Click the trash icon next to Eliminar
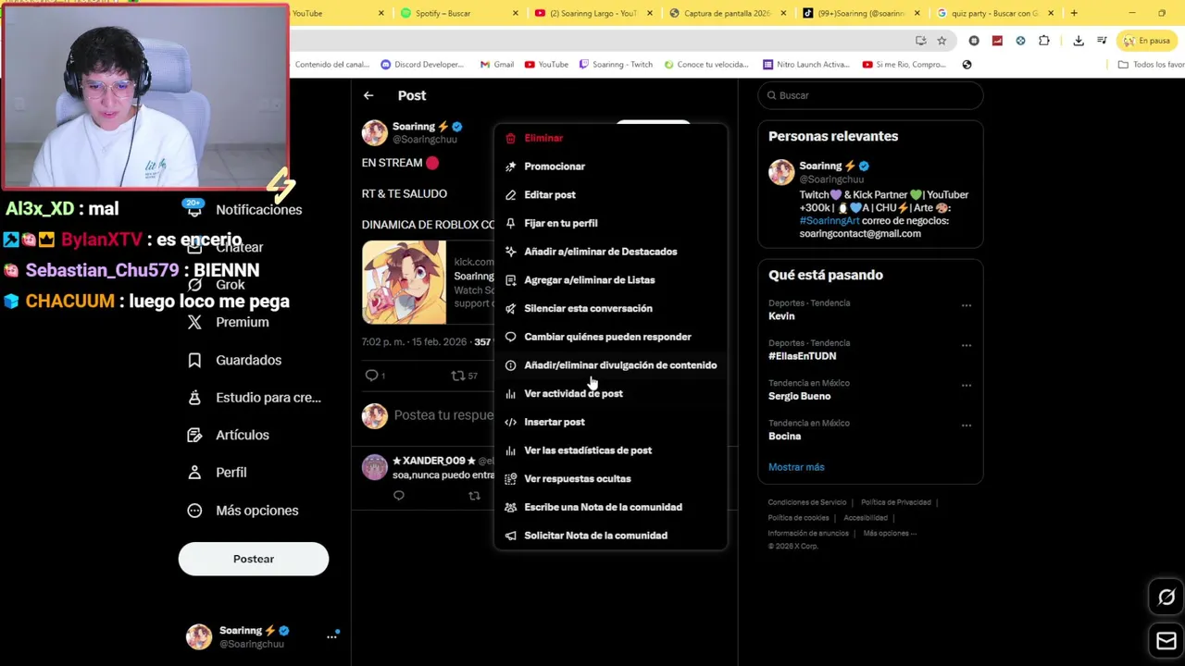This screenshot has width=1185, height=666. (510, 138)
